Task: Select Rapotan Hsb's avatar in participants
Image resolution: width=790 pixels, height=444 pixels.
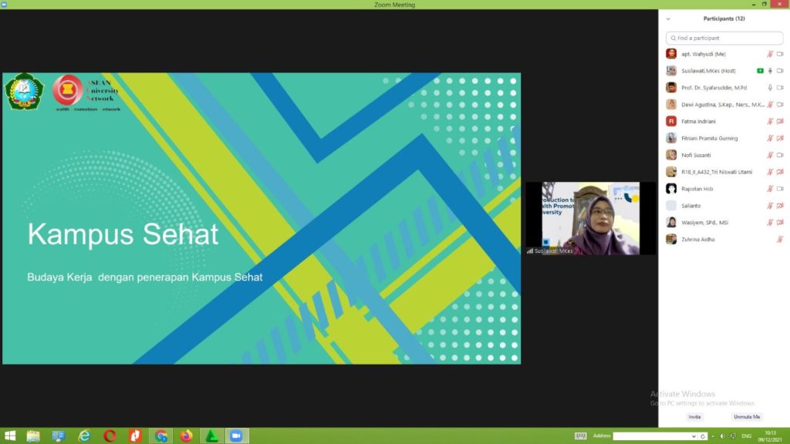Action: (x=671, y=189)
